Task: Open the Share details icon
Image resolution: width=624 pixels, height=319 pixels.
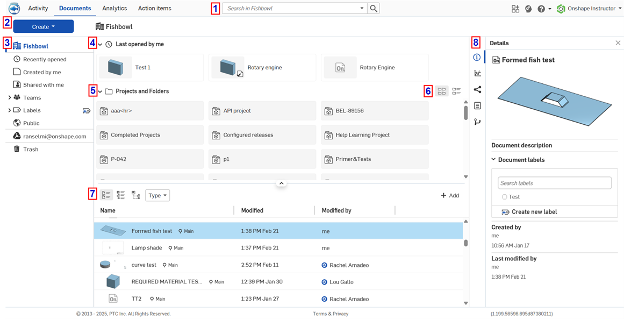Action: pos(478,90)
